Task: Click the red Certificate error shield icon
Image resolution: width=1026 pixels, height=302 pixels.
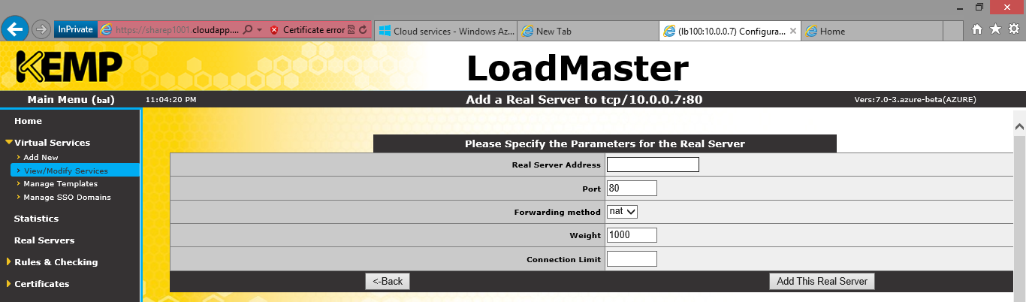Action: (x=274, y=30)
